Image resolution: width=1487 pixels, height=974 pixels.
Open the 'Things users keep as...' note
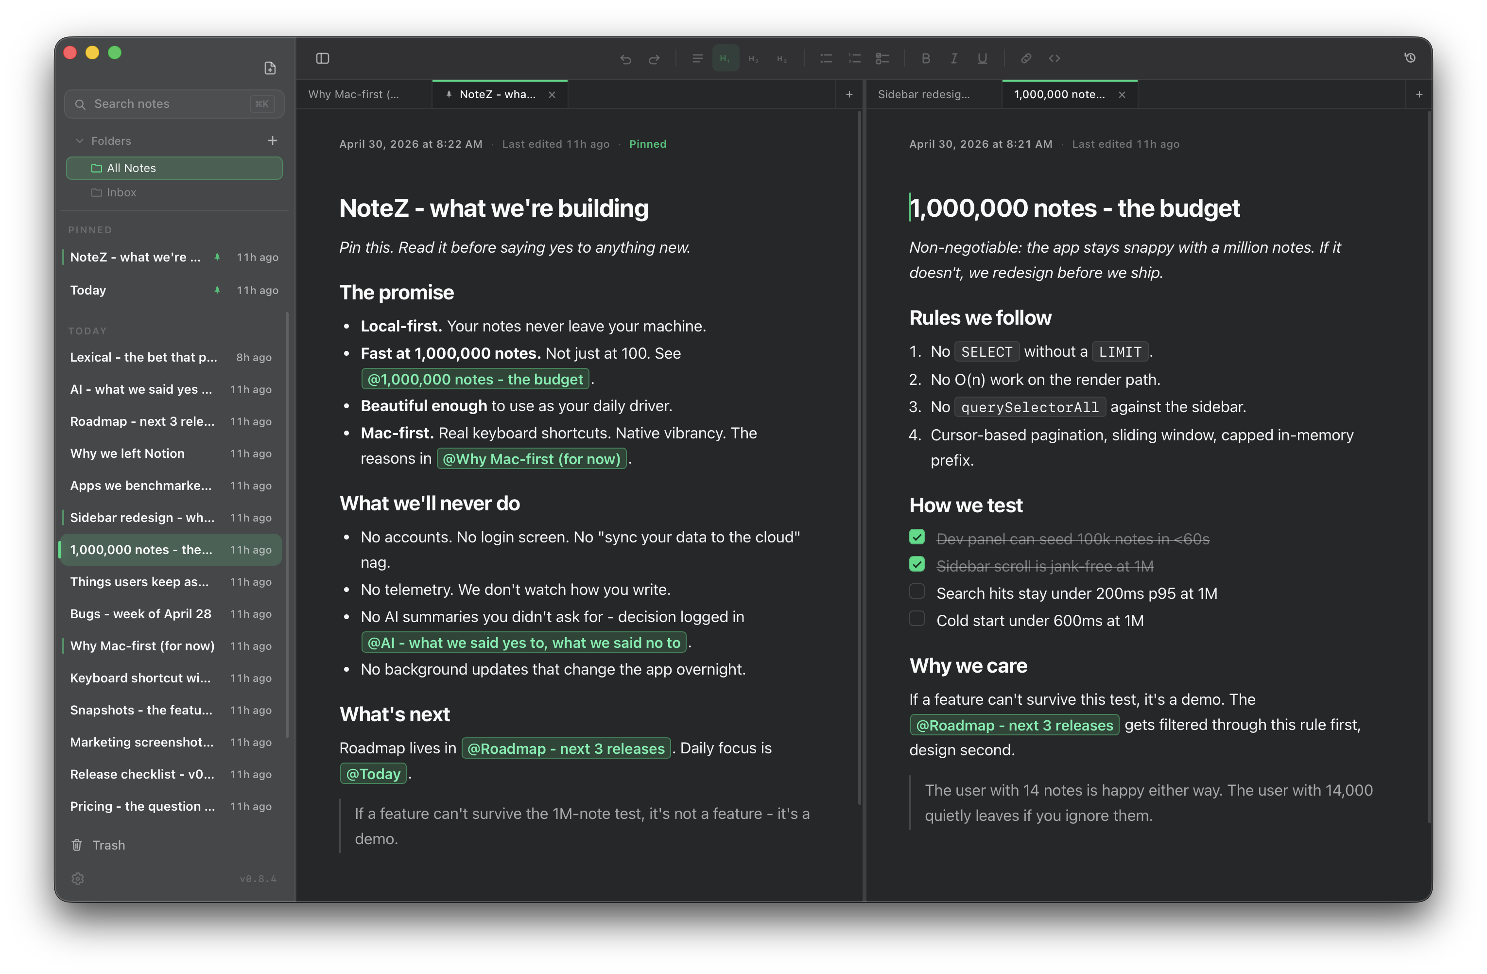coord(171,582)
